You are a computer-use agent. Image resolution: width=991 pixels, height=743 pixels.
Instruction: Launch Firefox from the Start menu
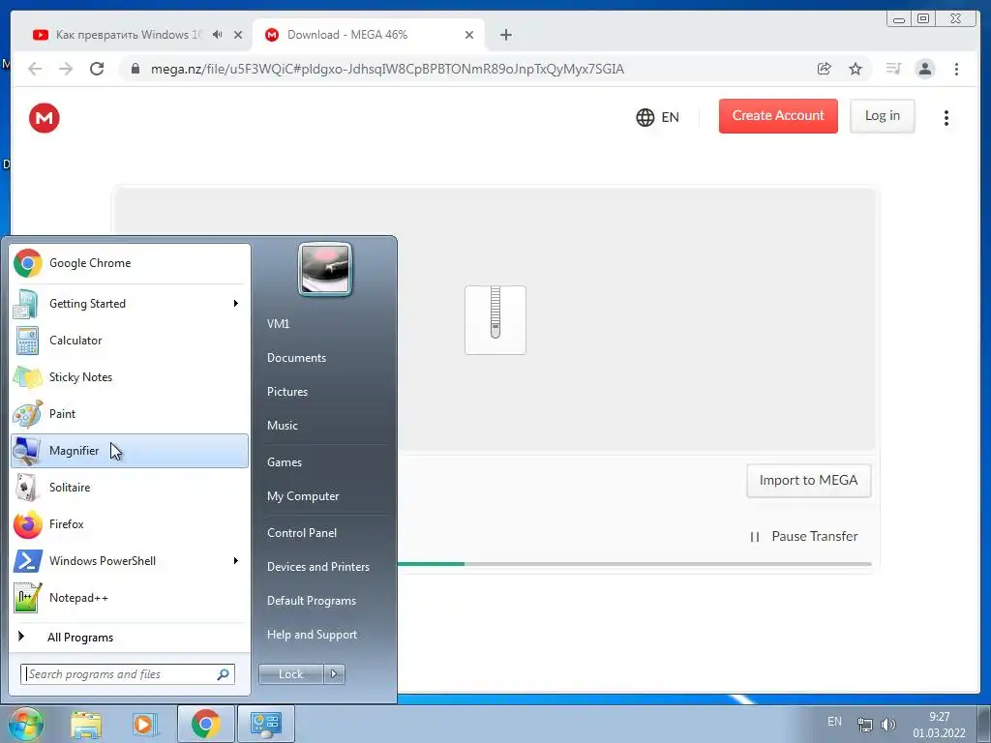pyautogui.click(x=130, y=523)
